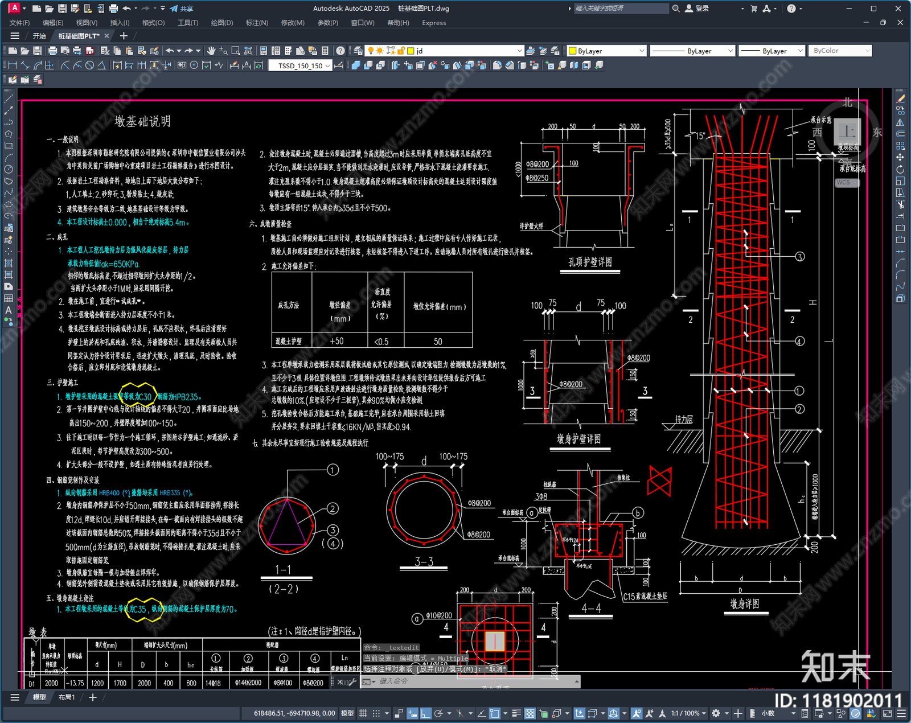Select the Circle tool in left Draw toolbar
Image resolution: width=911 pixels, height=723 pixels.
(x=9, y=169)
